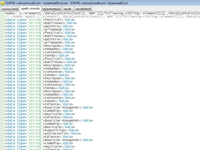
Task: Click the nodes: label on first line
Action: point(11,13)
